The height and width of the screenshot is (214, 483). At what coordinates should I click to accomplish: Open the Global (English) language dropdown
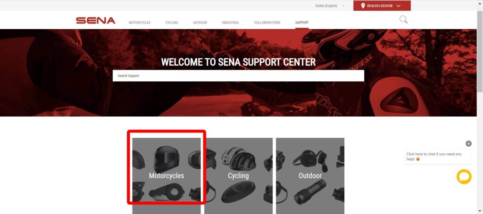[x=330, y=6]
